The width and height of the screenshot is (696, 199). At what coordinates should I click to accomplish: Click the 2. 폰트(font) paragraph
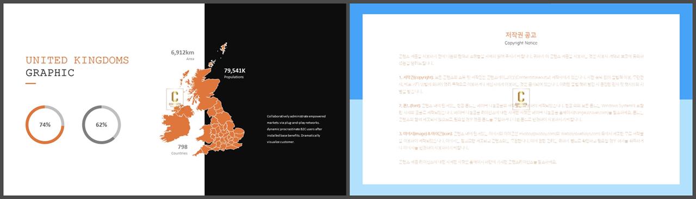tap(521, 112)
